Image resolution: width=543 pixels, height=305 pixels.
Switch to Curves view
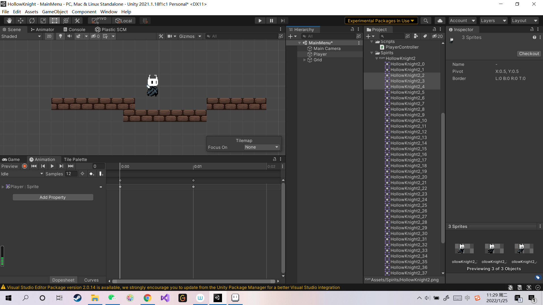pyautogui.click(x=91, y=280)
